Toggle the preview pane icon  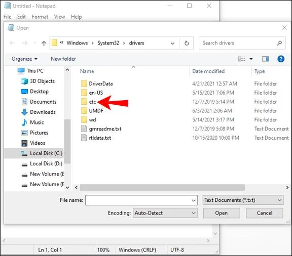[x=265, y=59]
